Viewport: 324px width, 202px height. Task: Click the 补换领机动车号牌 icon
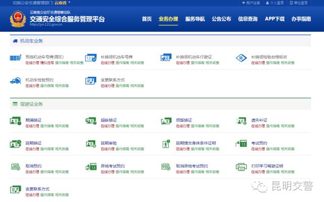coord(91,58)
